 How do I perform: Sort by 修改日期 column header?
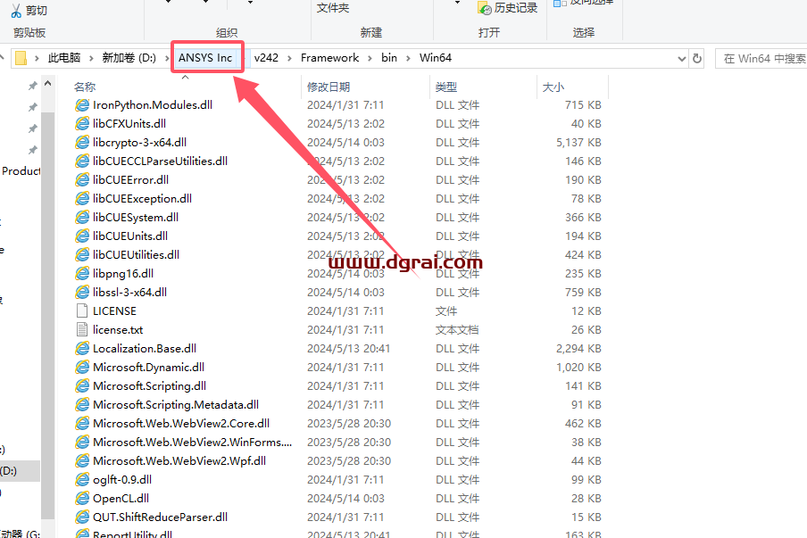point(329,87)
